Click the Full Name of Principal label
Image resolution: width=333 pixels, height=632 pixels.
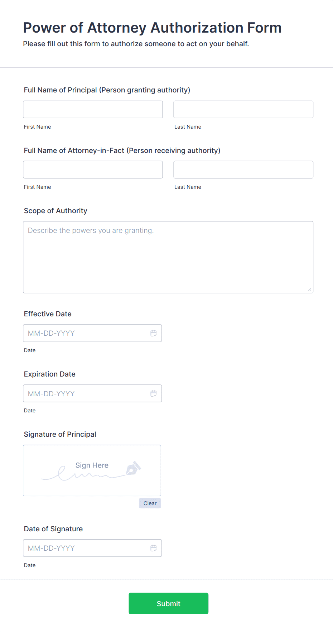point(107,90)
